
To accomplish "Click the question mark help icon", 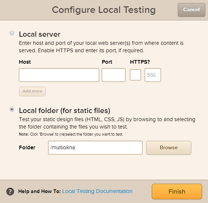I will pyautogui.click(x=10, y=192).
